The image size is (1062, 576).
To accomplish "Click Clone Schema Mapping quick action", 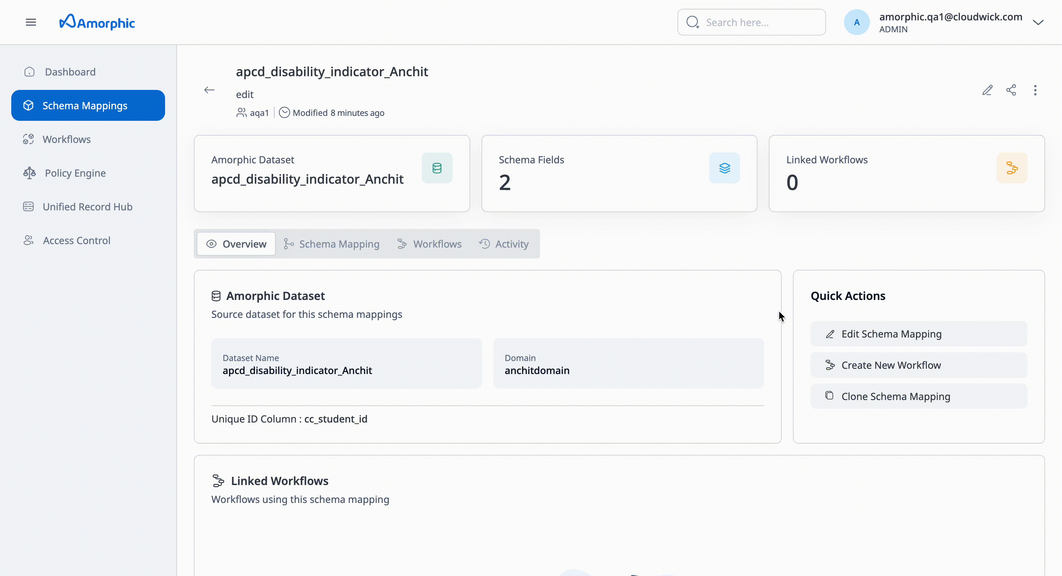I will [918, 396].
